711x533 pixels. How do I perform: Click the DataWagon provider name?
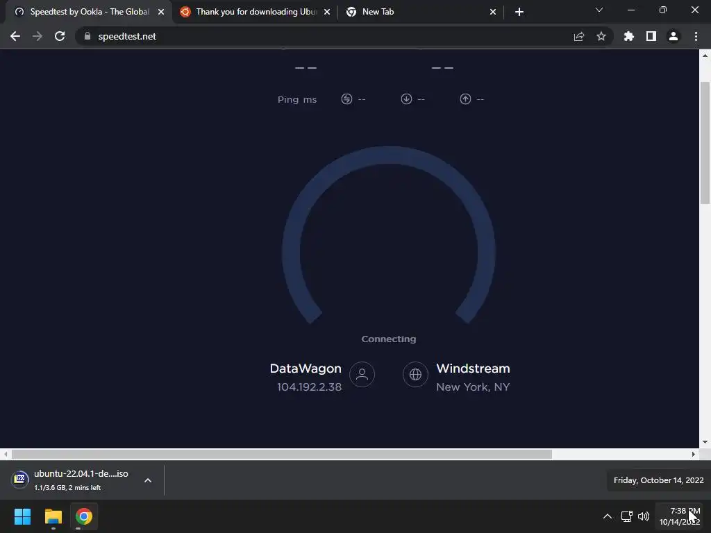pyautogui.click(x=306, y=369)
